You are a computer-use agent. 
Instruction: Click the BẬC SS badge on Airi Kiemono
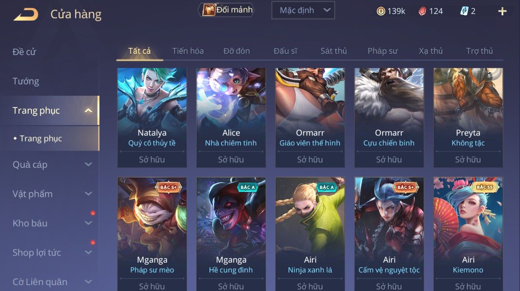tap(484, 187)
